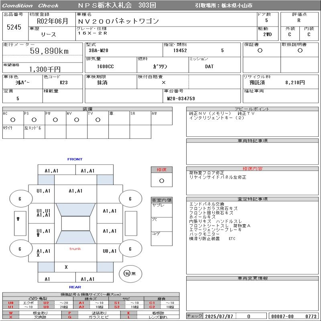Click the 抹消 value under 車検期限
This screenshot has height=321, width=321.
pos(102,83)
